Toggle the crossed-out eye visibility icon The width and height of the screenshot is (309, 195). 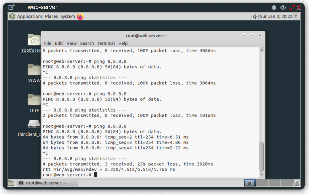(x=283, y=7)
